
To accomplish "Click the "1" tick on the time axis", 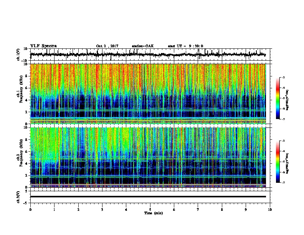I will (54, 210).
